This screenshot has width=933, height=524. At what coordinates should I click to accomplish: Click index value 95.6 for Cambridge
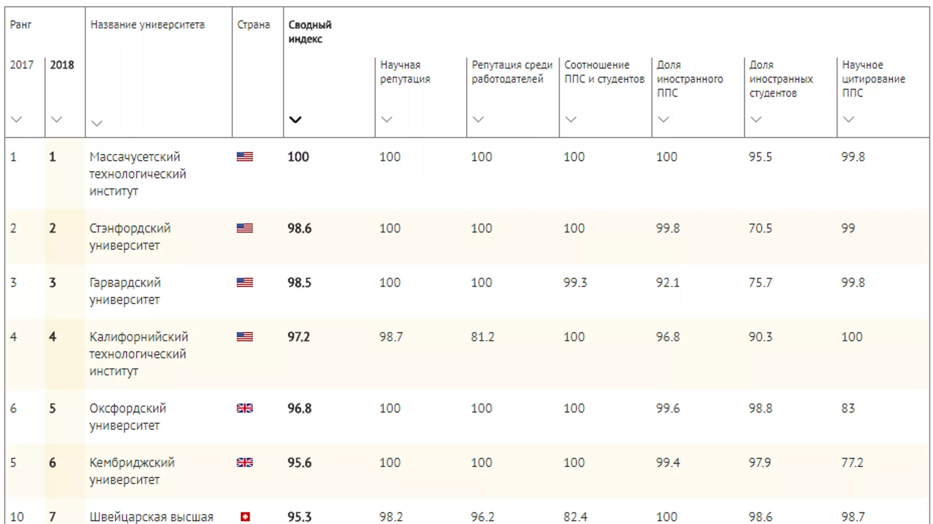click(x=299, y=463)
